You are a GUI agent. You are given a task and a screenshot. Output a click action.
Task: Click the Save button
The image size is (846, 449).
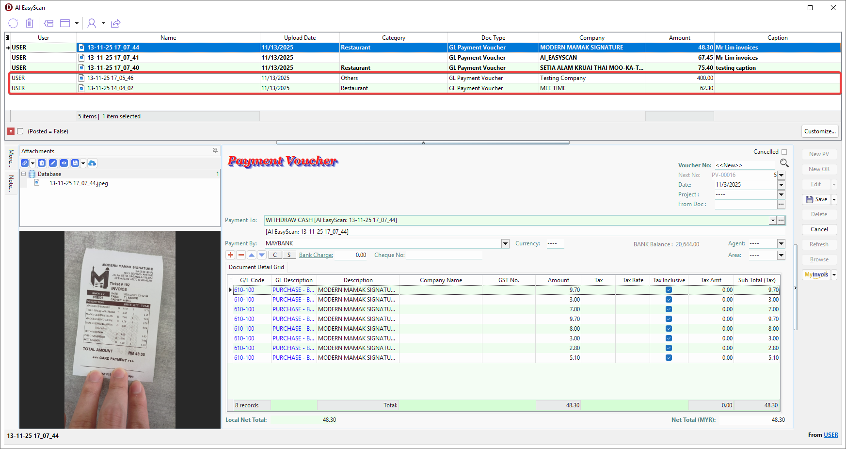[816, 199]
